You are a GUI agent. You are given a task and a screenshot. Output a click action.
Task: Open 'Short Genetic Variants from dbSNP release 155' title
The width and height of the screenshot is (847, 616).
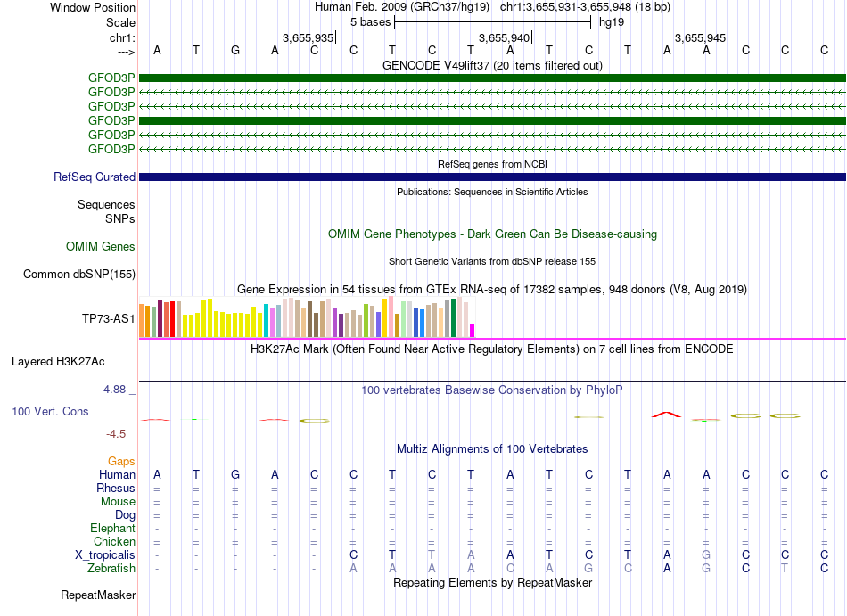tap(492, 261)
